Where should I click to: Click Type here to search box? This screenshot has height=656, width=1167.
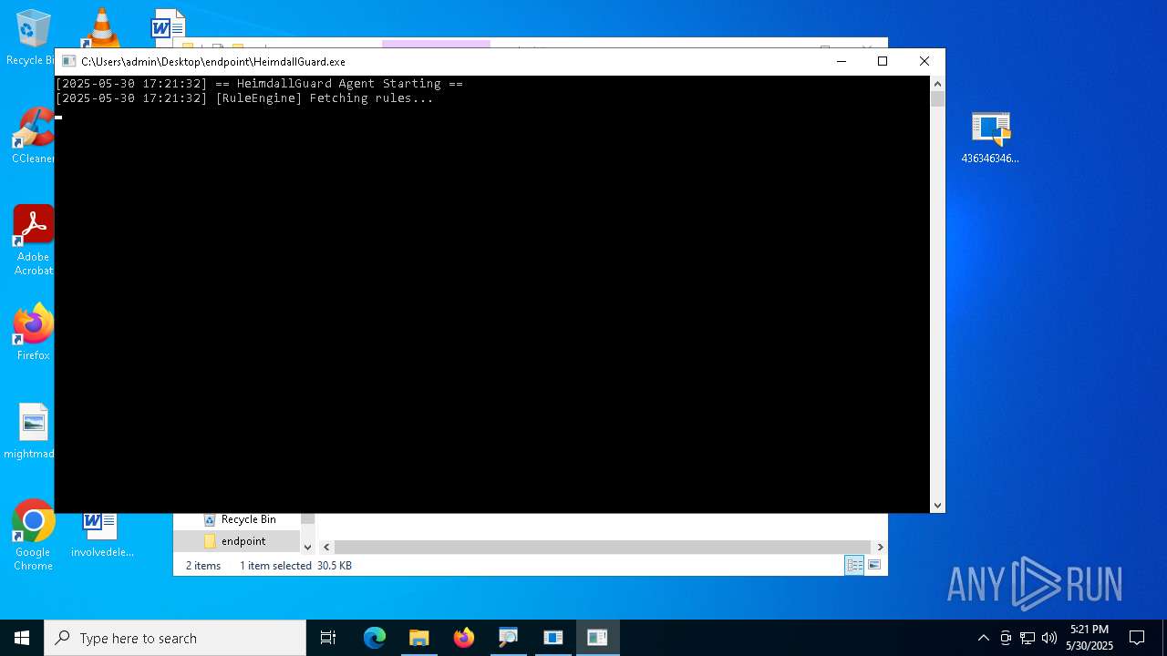click(175, 638)
